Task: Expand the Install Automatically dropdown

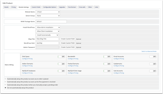Action: pyautogui.click(x=47, y=35)
